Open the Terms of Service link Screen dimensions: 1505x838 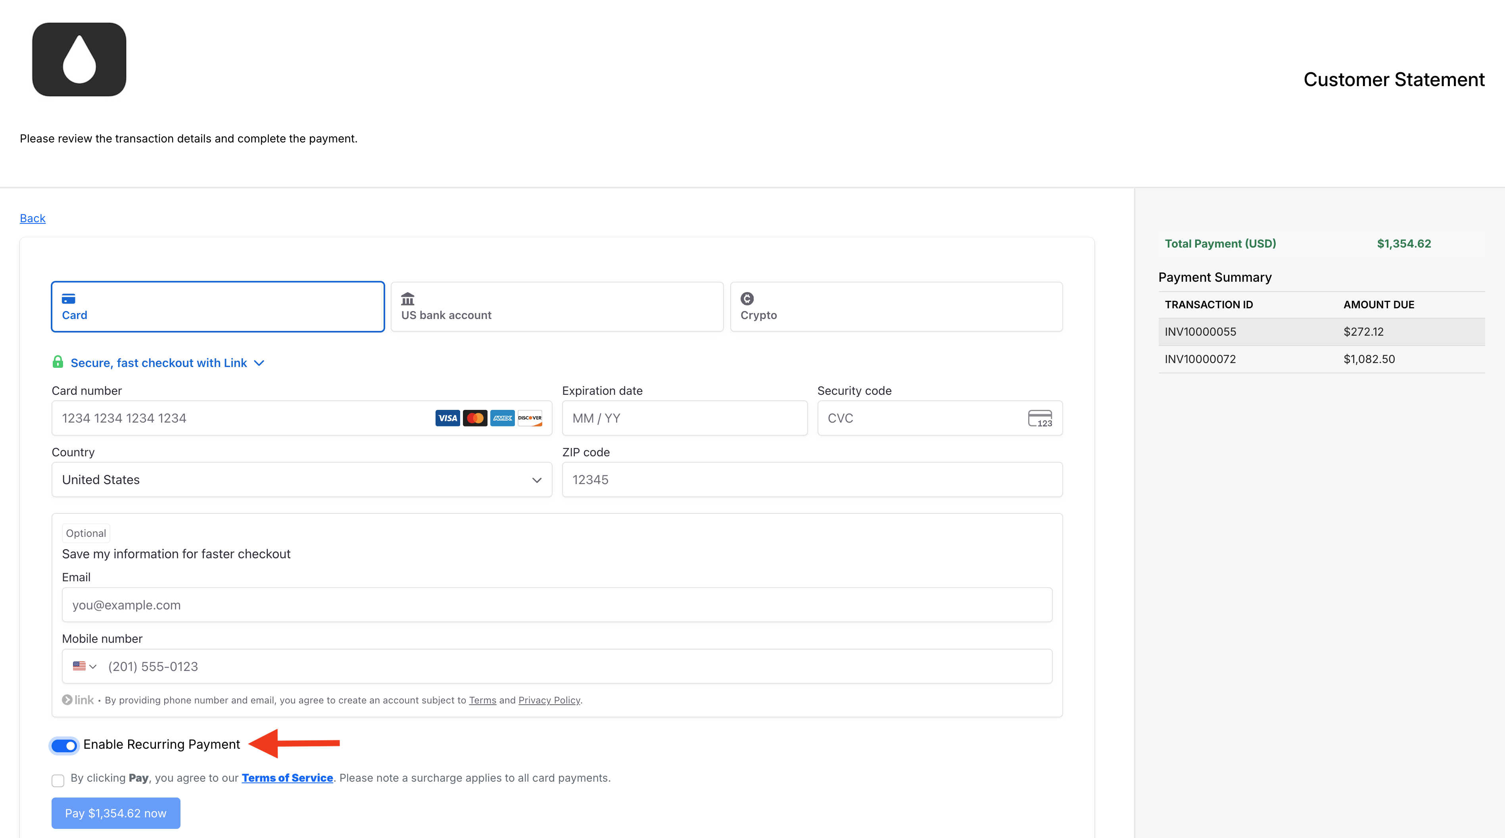point(288,778)
